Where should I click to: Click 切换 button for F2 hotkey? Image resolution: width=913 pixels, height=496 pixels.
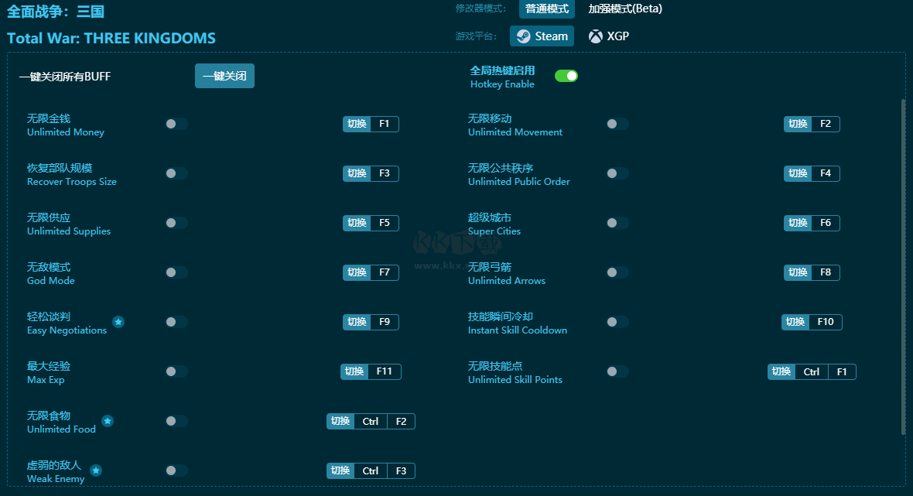[x=797, y=124]
